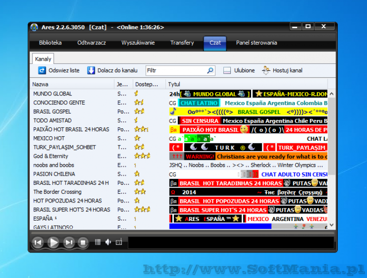
Task: Click the Odswiez liste refresh icon
Action: click(42, 70)
